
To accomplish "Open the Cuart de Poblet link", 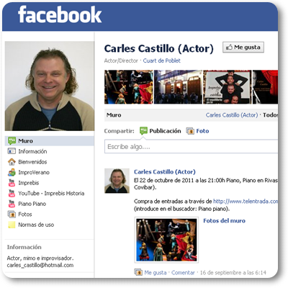I will click(x=161, y=60).
